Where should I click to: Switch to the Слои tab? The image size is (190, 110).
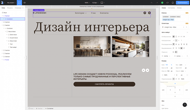tap(3, 8)
